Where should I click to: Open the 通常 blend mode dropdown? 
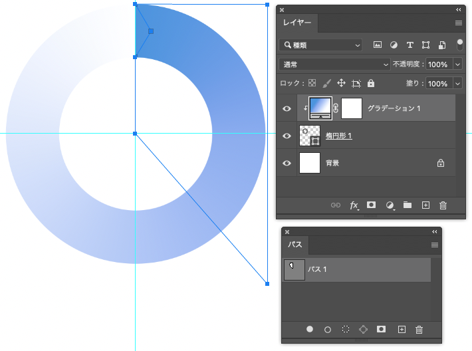coord(335,64)
